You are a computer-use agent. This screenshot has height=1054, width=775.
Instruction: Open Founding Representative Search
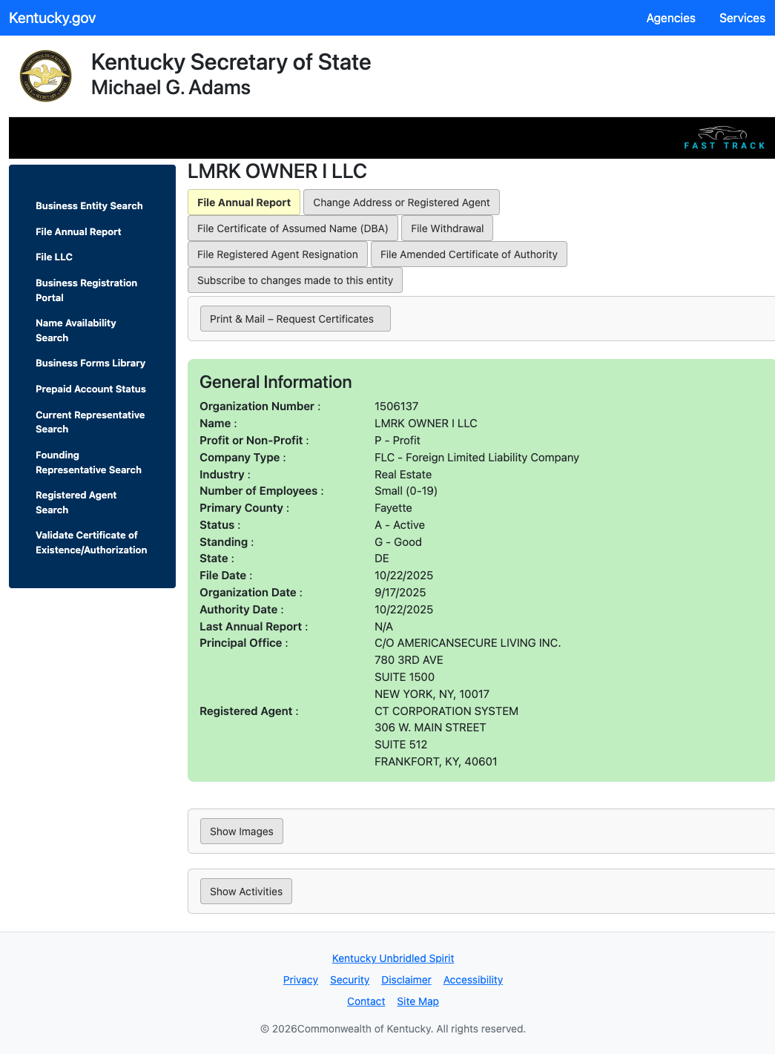click(x=88, y=462)
